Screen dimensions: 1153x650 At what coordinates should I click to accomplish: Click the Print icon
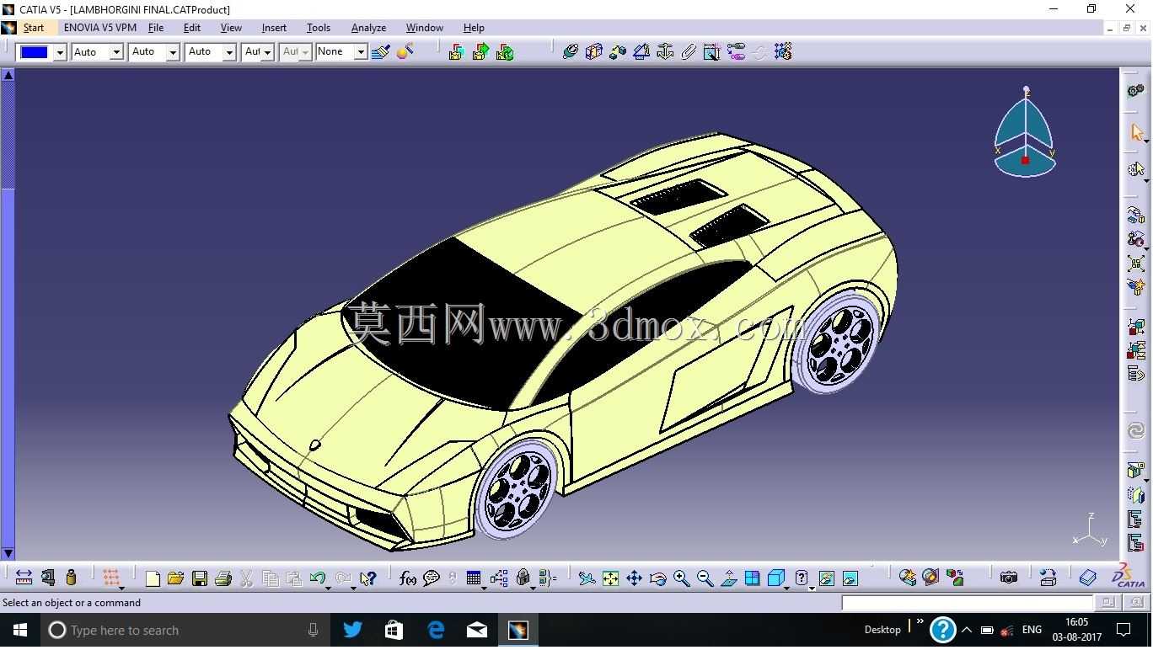click(223, 578)
